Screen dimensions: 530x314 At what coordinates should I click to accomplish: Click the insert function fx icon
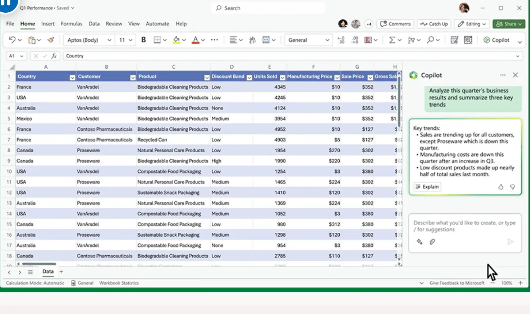coord(54,56)
